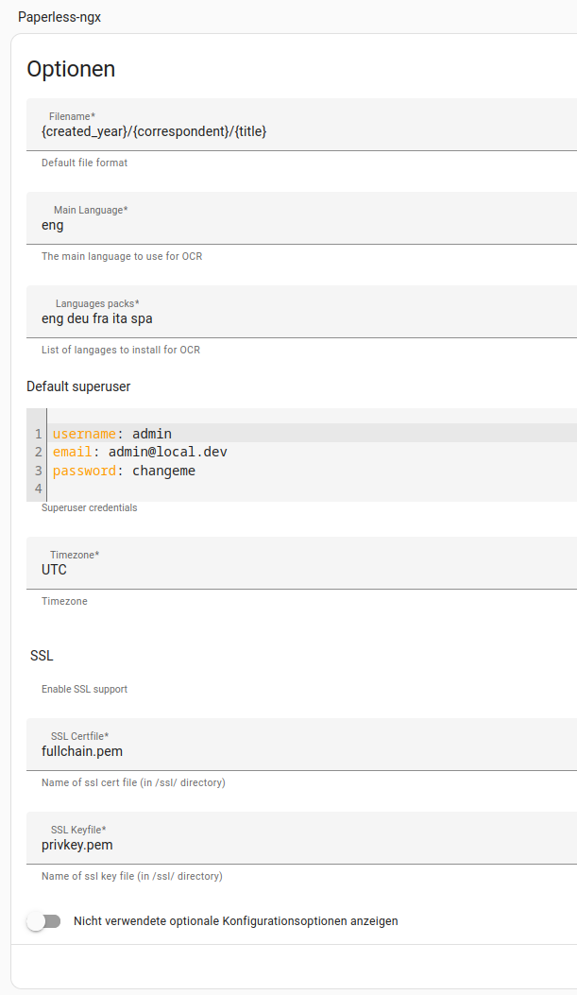Select line number 3 in editor gutter
The height and width of the screenshot is (995, 577).
pyautogui.click(x=38, y=471)
